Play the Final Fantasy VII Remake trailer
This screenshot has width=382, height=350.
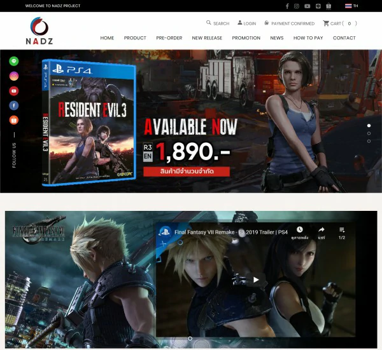[255, 279]
